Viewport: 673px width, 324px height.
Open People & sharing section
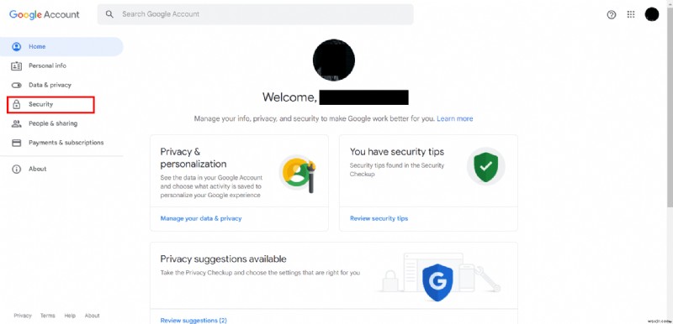53,123
